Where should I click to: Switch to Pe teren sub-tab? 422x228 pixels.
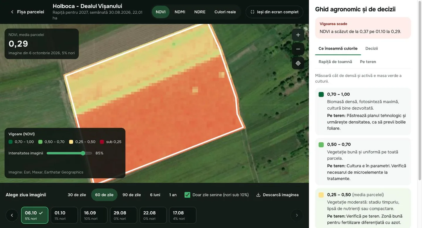pos(368,62)
